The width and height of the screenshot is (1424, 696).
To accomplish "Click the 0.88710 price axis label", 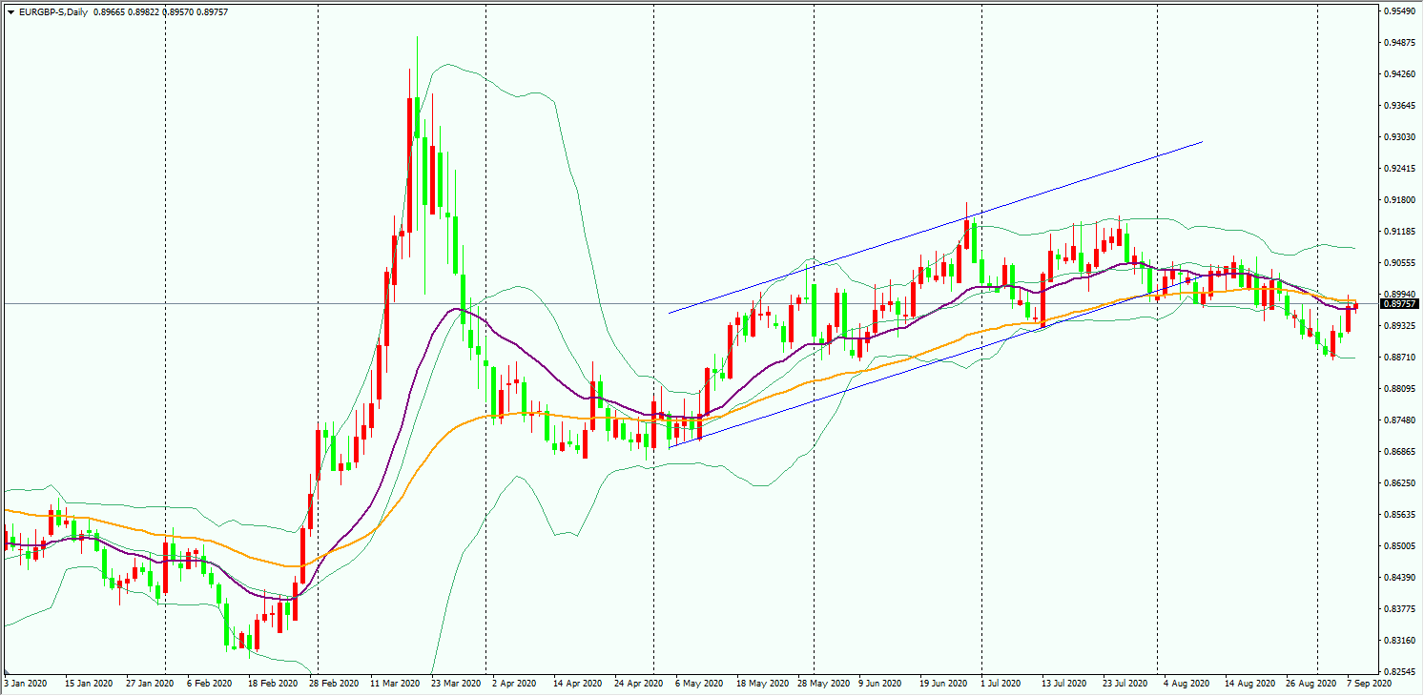I will click(x=1399, y=358).
